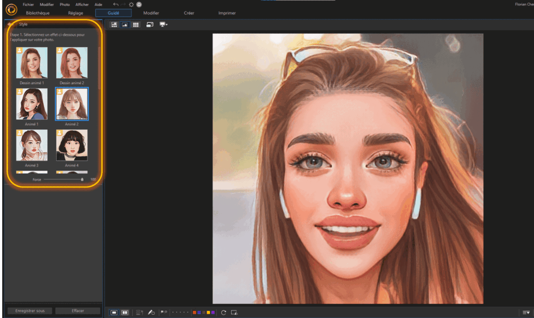Screen dimensions: 534x318
Task: Toggle the viewer-only display mode
Action: click(x=125, y=25)
